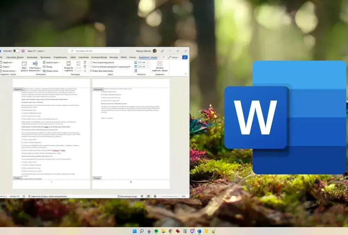Click the Nagłówek label on first page

coord(18,89)
